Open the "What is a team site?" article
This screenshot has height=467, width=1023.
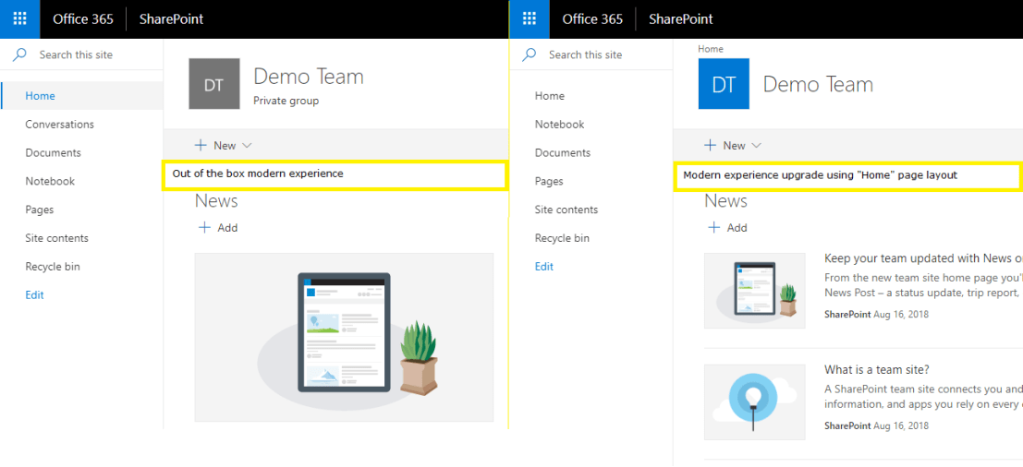click(876, 370)
